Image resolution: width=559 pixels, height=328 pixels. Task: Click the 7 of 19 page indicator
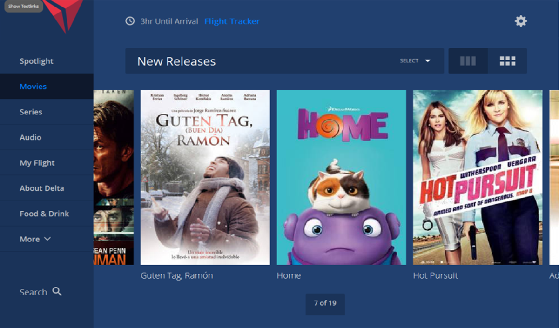click(325, 303)
